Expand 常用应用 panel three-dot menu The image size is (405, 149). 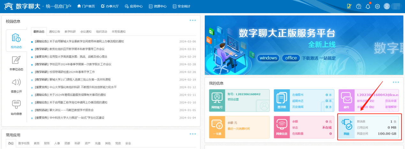192,134
